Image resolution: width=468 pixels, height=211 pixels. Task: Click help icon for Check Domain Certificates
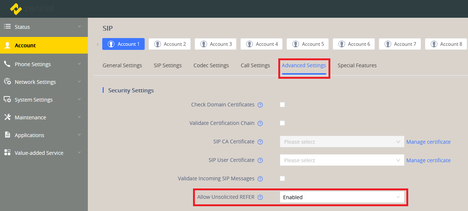tap(260, 105)
